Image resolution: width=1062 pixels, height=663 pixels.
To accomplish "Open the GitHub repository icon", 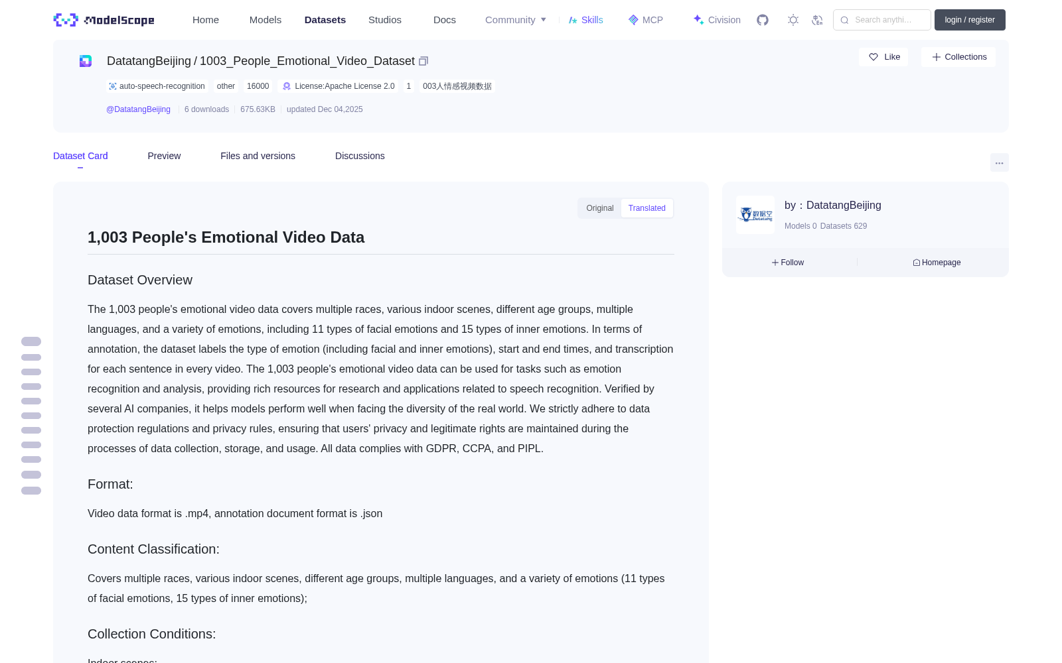I will coord(763,20).
